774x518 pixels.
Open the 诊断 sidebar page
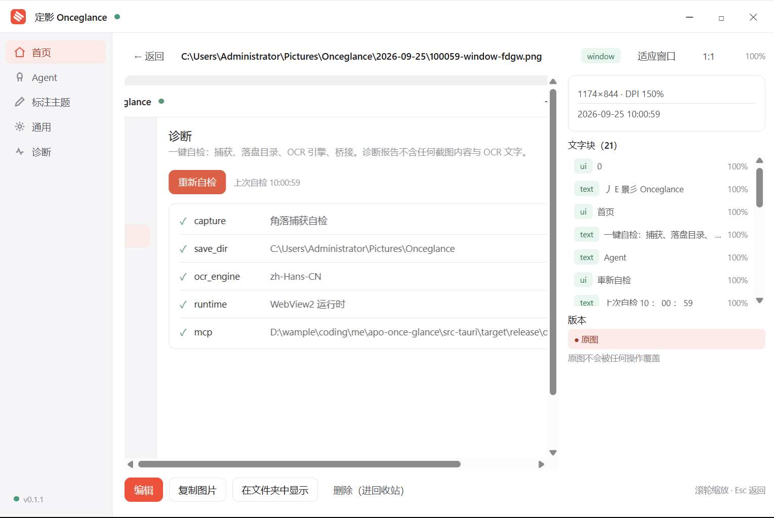(x=56, y=152)
